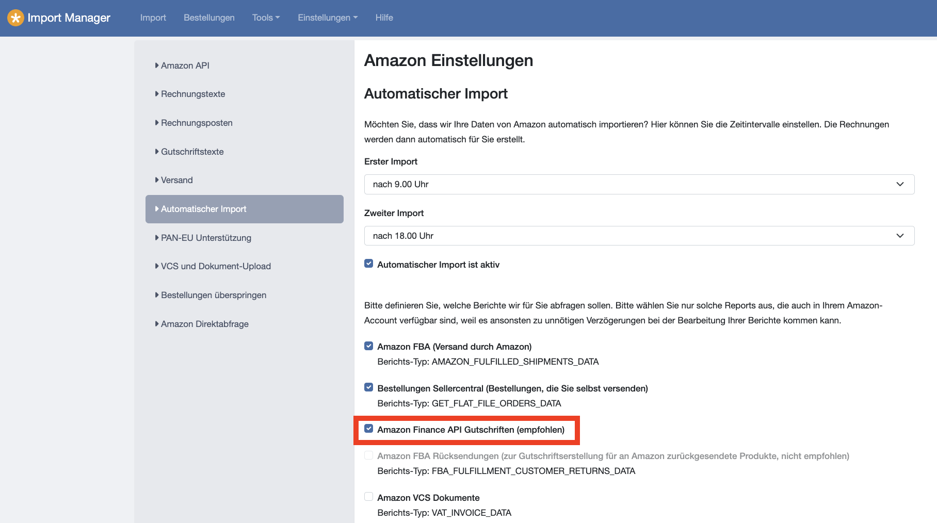Click the GET_FLAT_FILE_ORDERS_DATA report type text
The height and width of the screenshot is (523, 937).
(x=496, y=403)
